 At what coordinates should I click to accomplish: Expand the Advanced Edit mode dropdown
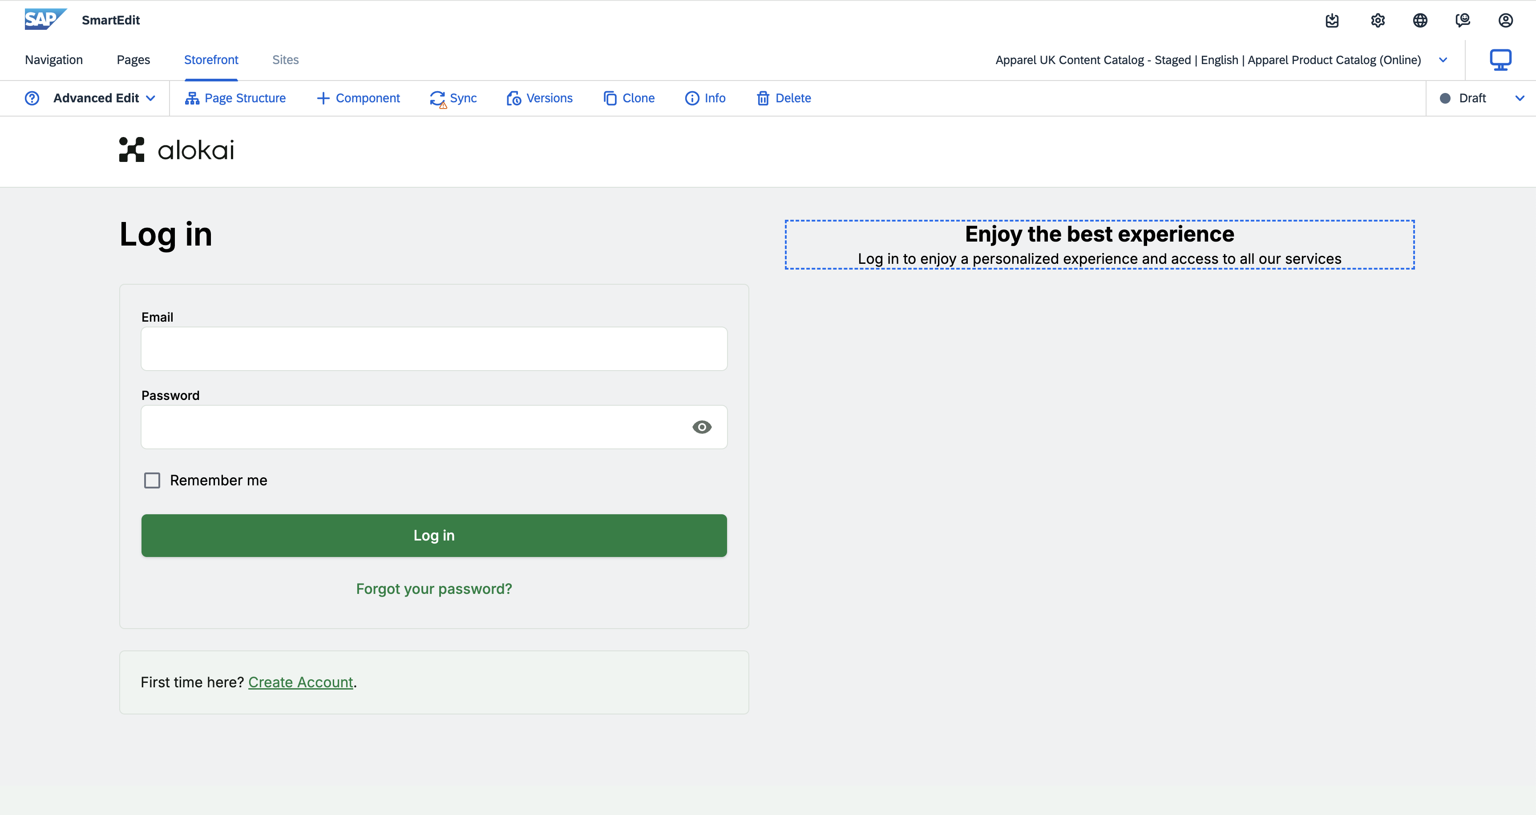point(151,98)
